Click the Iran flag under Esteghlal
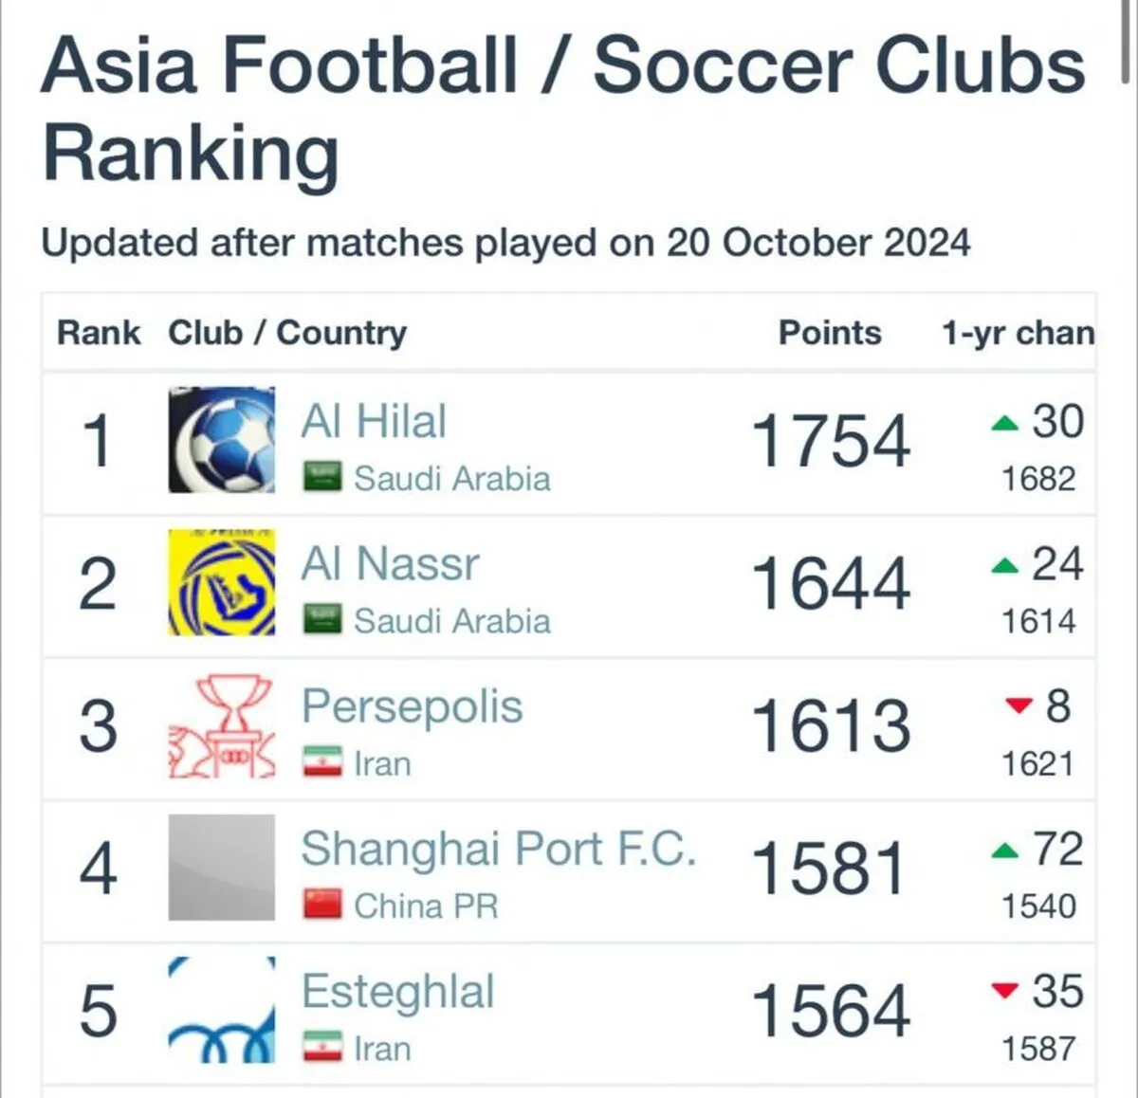Screen dimensions: 1138x1098 pyautogui.click(x=322, y=1047)
